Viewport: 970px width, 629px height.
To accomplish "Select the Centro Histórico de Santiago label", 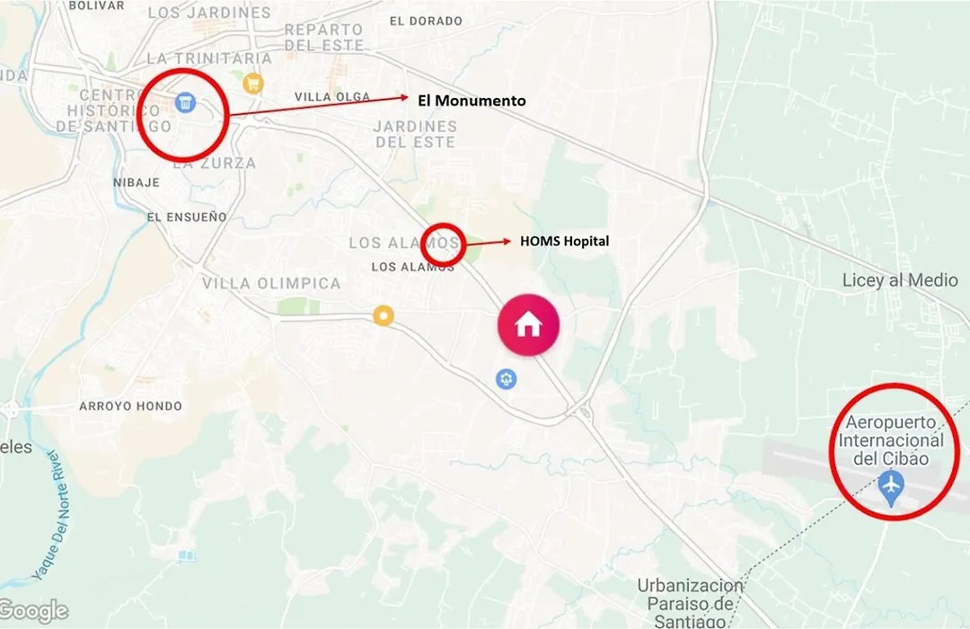I will (113, 111).
